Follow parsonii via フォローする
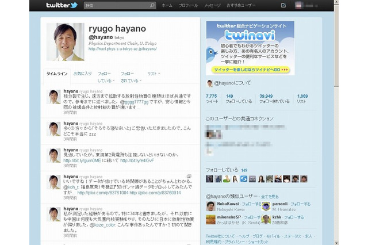Screen dimensions: 368x245 [300, 204]
